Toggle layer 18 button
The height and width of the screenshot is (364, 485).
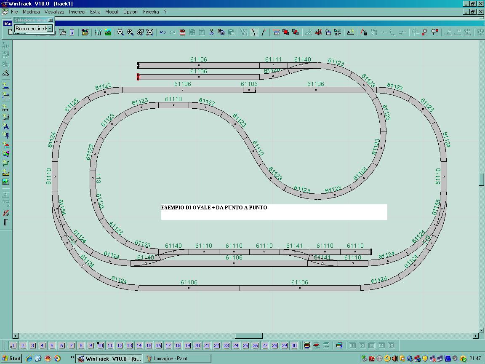coord(178,345)
